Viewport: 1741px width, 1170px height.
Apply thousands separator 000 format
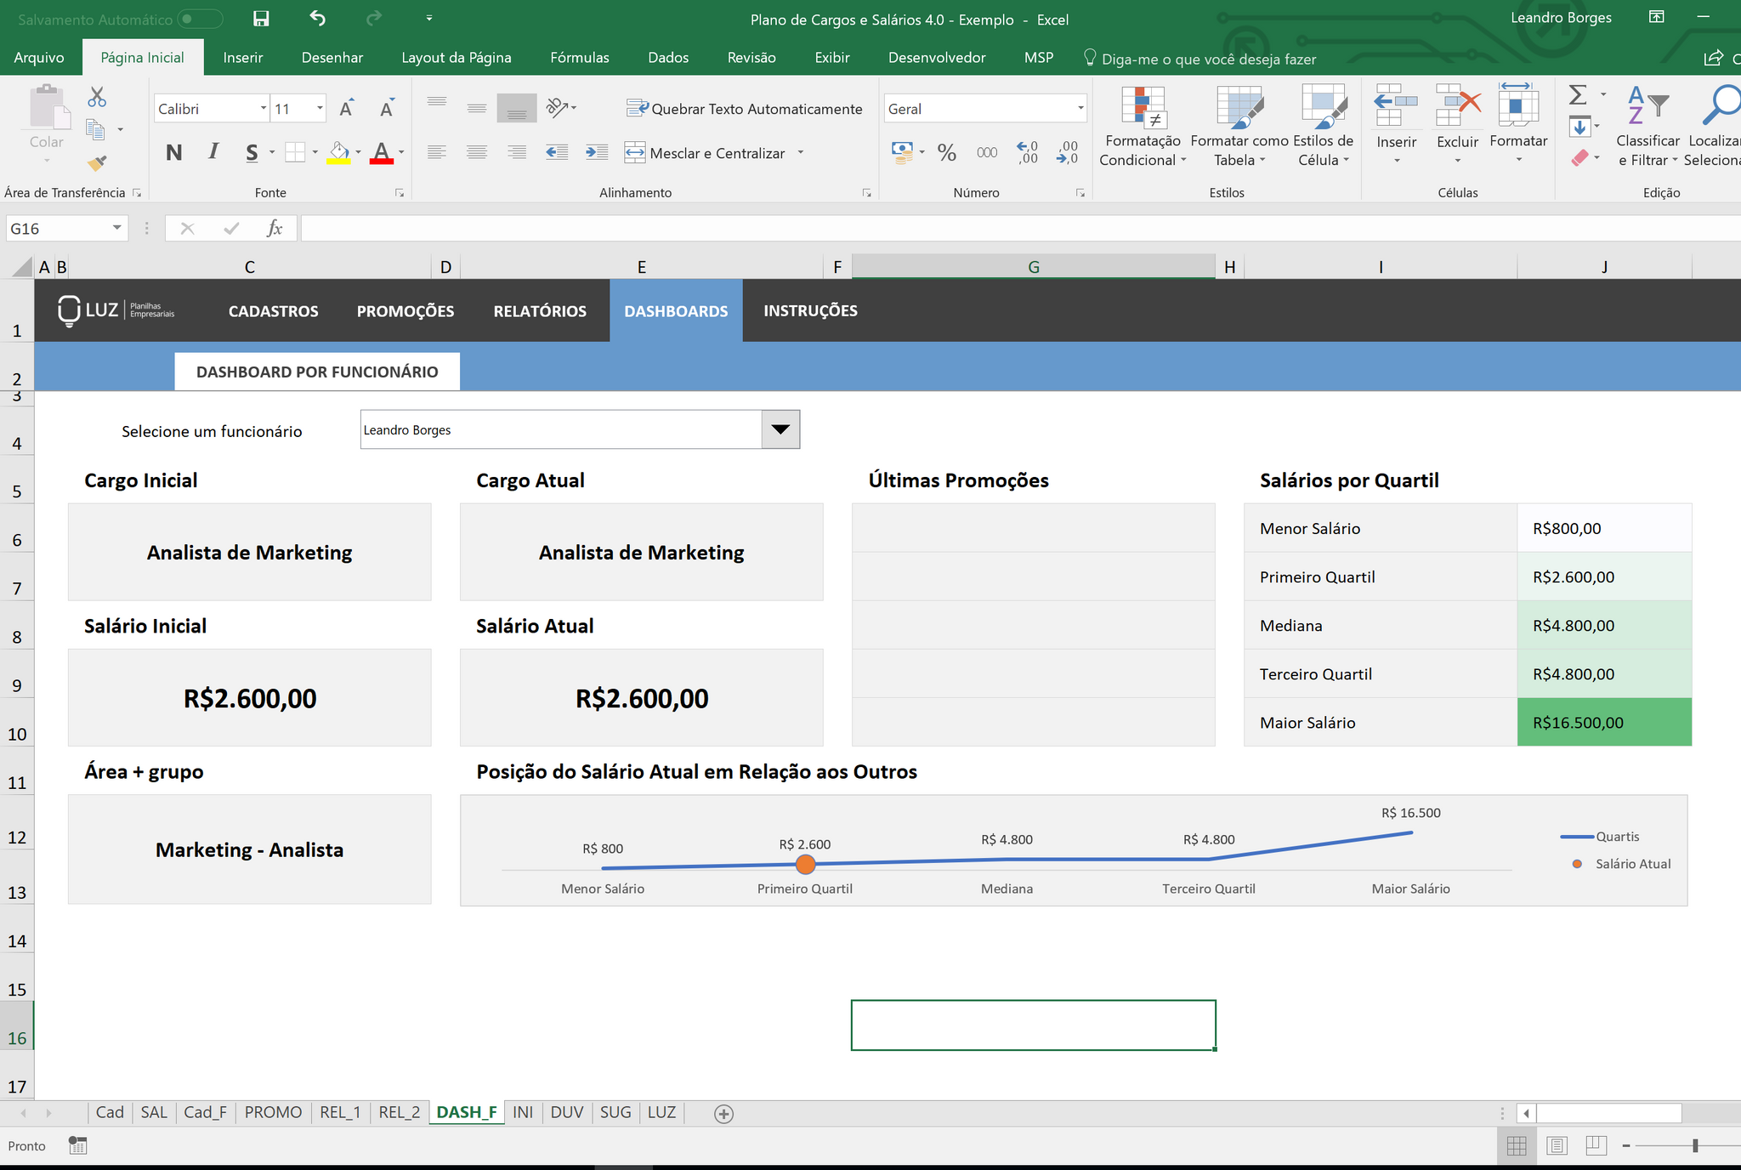(x=987, y=153)
